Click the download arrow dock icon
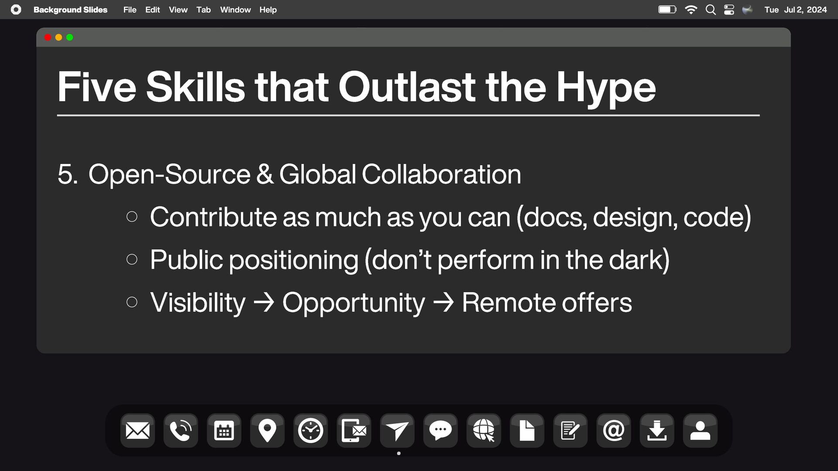 point(656,431)
